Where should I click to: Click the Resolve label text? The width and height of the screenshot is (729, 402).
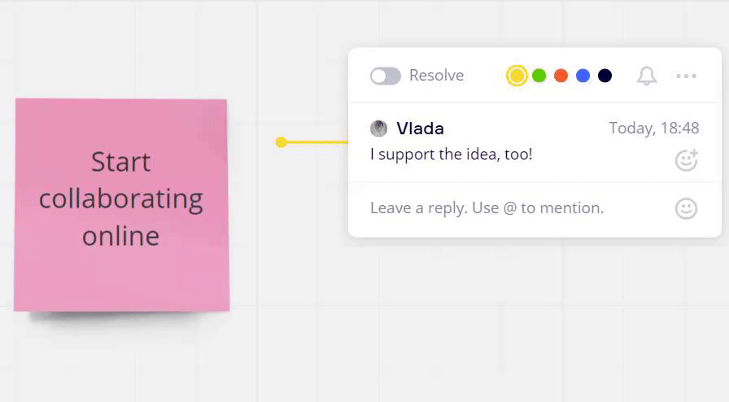436,76
